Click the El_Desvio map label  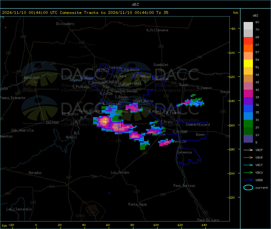pyautogui.click(x=70, y=114)
